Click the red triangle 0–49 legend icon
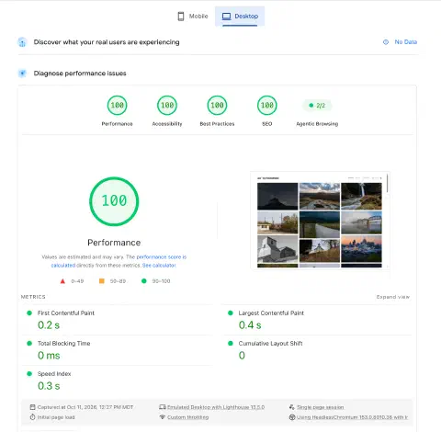Viewport: 441px width, 432px height. click(62, 281)
